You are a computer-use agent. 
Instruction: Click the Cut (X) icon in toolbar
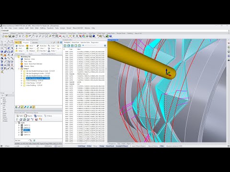[x=20, y=36]
